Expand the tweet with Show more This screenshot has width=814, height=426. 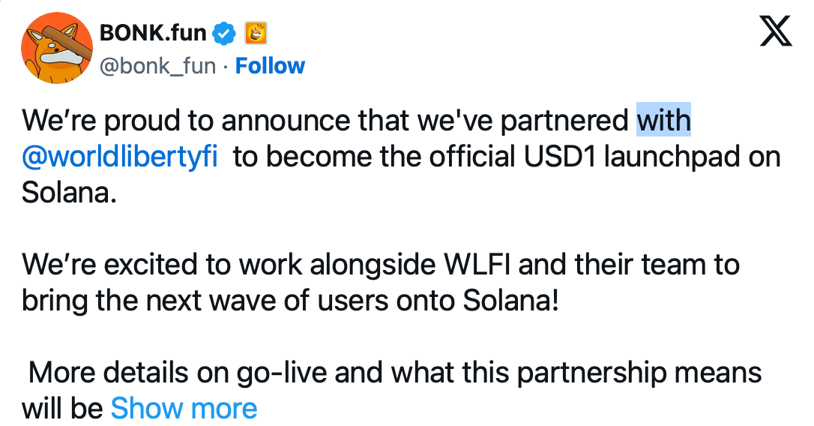pyautogui.click(x=184, y=408)
